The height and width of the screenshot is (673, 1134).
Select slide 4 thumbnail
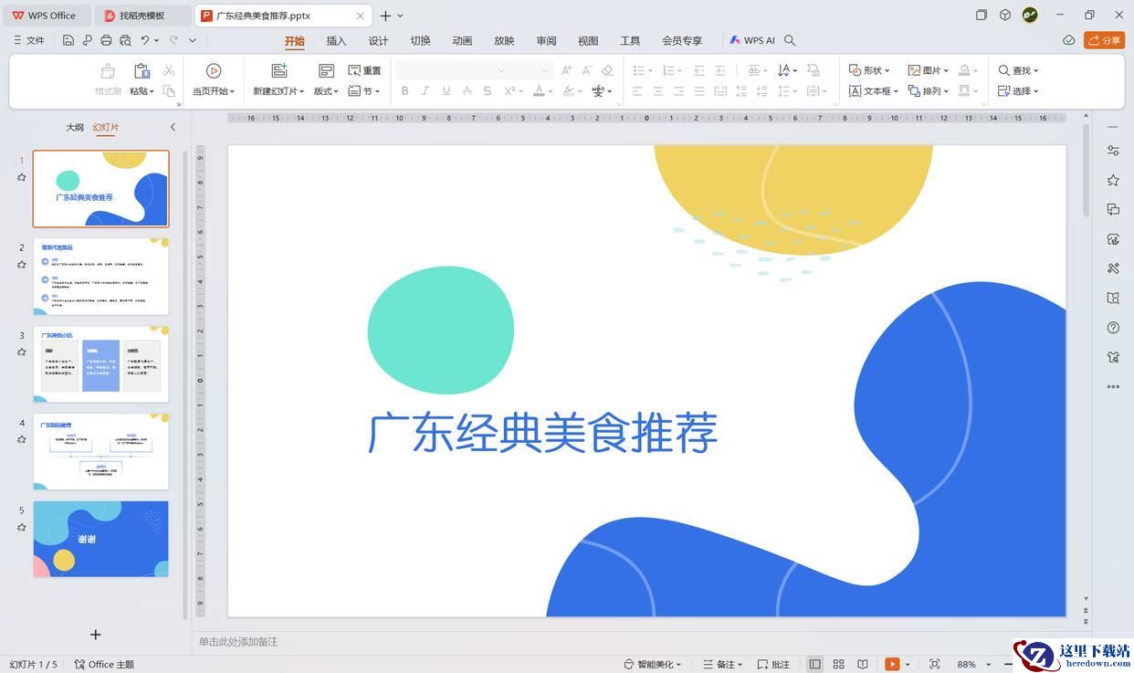[101, 451]
